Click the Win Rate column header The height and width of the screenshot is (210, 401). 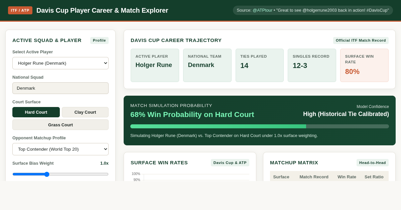(x=347, y=177)
